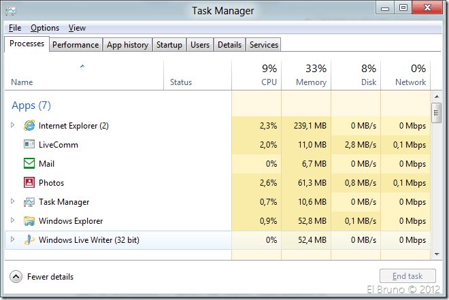Sort processes by Memory column
The width and height of the screenshot is (449, 300).
pyautogui.click(x=305, y=76)
